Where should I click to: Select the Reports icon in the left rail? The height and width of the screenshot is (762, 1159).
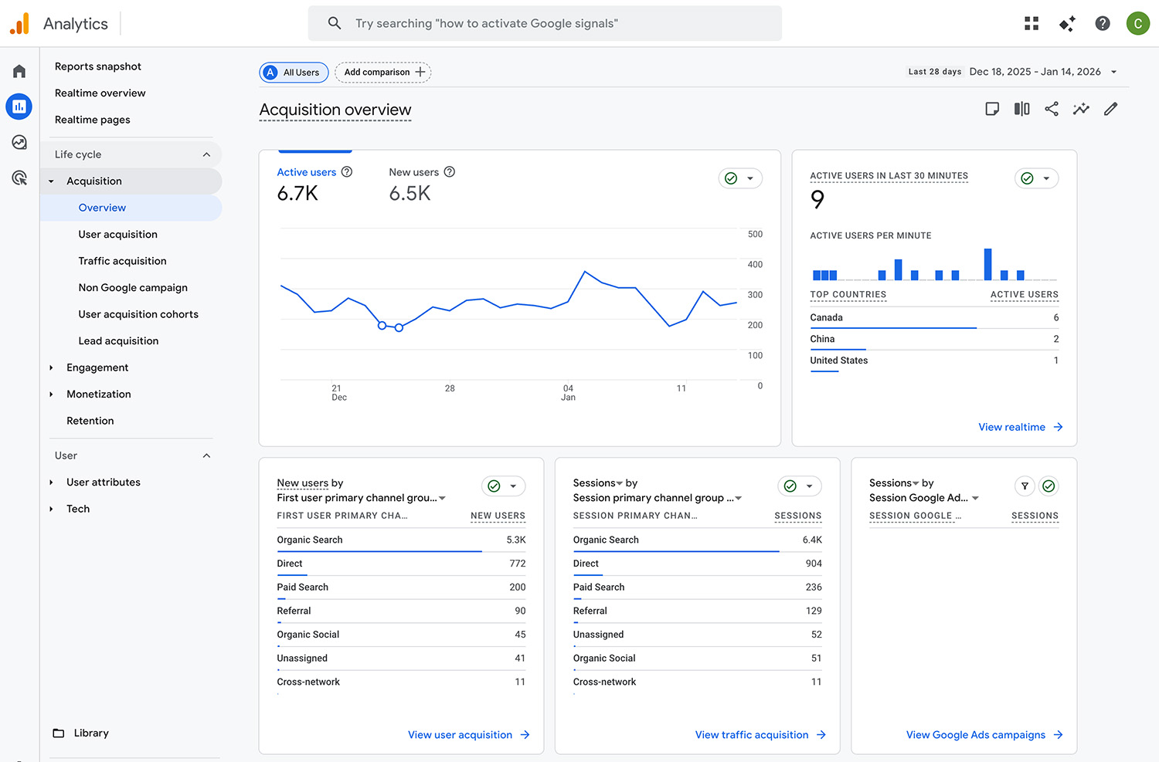click(x=19, y=107)
